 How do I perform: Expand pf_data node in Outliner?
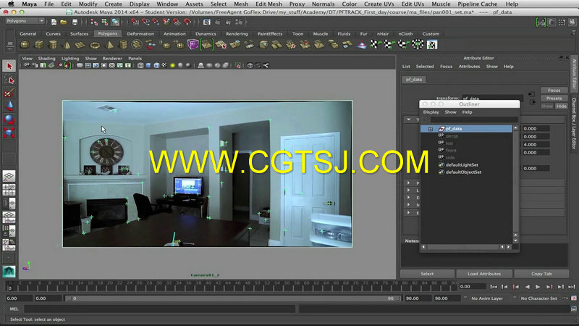pyautogui.click(x=430, y=129)
